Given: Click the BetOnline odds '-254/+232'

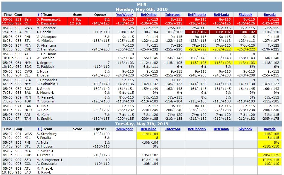Looking at the screenshot, I should [x=149, y=49].
